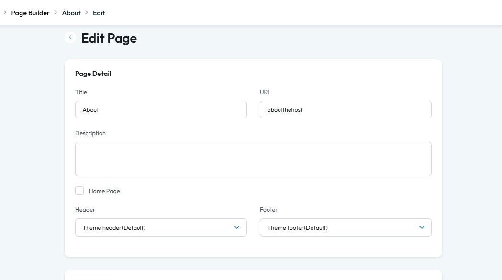Viewport: 502px width, 280px height.
Task: Click the Page Detail section title
Action: click(x=93, y=74)
